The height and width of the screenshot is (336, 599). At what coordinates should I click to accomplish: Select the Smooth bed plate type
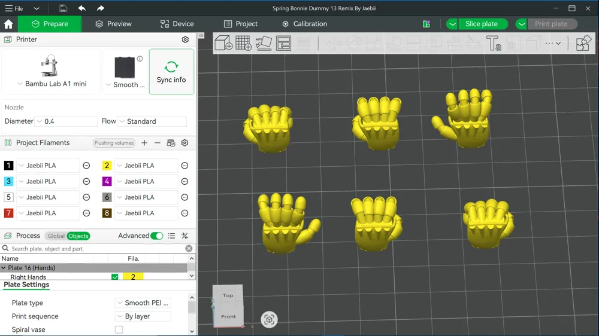click(x=125, y=72)
